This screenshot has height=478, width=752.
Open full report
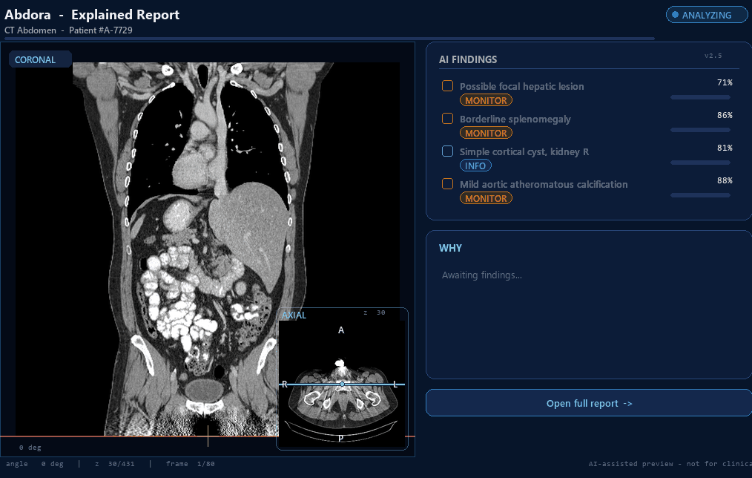[x=589, y=403]
